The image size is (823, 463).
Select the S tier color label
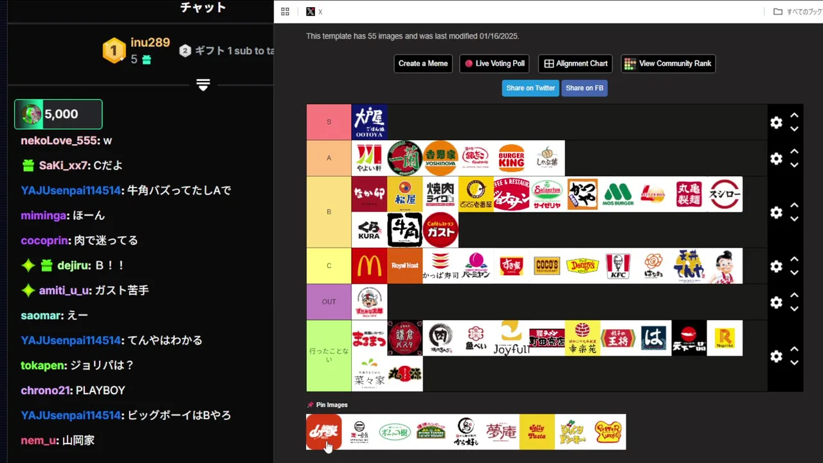(329, 122)
